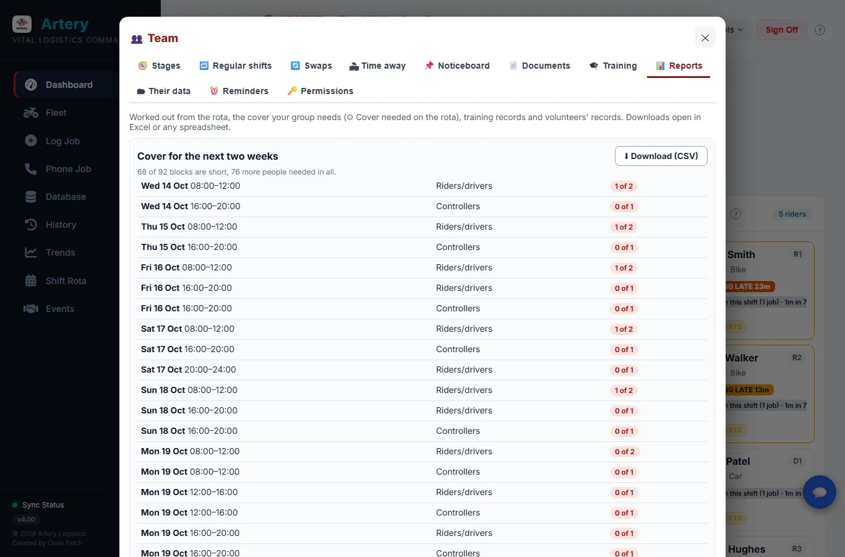The width and height of the screenshot is (845, 557).
Task: Open the Noticeboard tab
Action: point(457,66)
